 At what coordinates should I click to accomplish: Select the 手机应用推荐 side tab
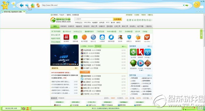pyautogui.click(x=56, y=42)
